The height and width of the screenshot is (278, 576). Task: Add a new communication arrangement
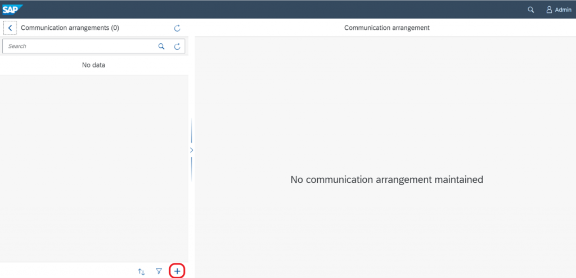click(177, 271)
